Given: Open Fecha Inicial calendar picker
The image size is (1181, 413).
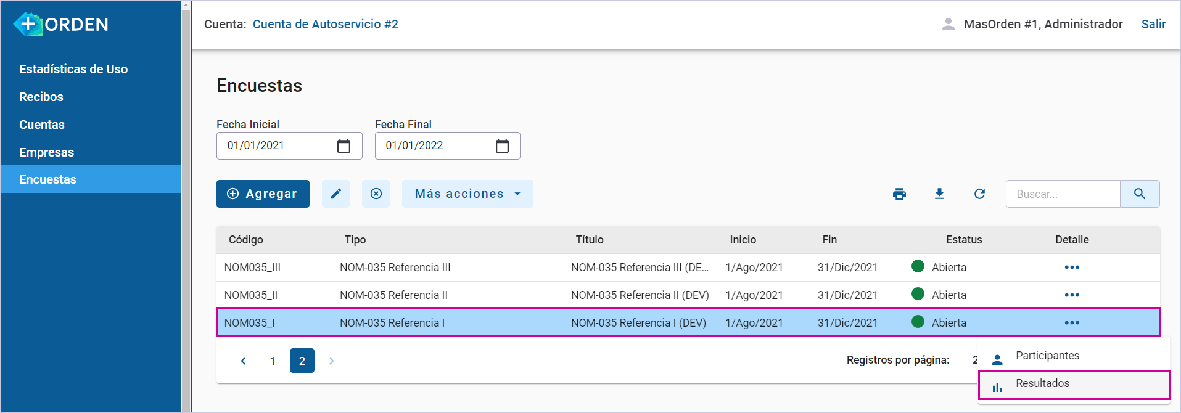Looking at the screenshot, I should pos(344,146).
